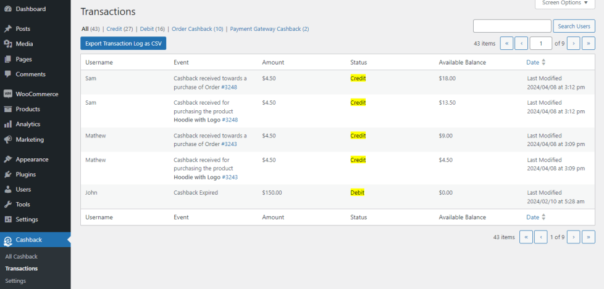Expand the Screen Options dropdown
The height and width of the screenshot is (289, 604).
564,3
